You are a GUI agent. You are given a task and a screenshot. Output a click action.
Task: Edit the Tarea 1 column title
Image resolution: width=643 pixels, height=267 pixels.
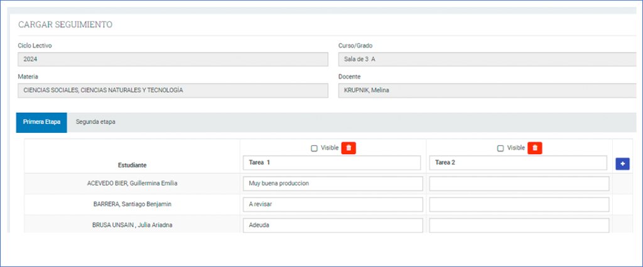332,163
